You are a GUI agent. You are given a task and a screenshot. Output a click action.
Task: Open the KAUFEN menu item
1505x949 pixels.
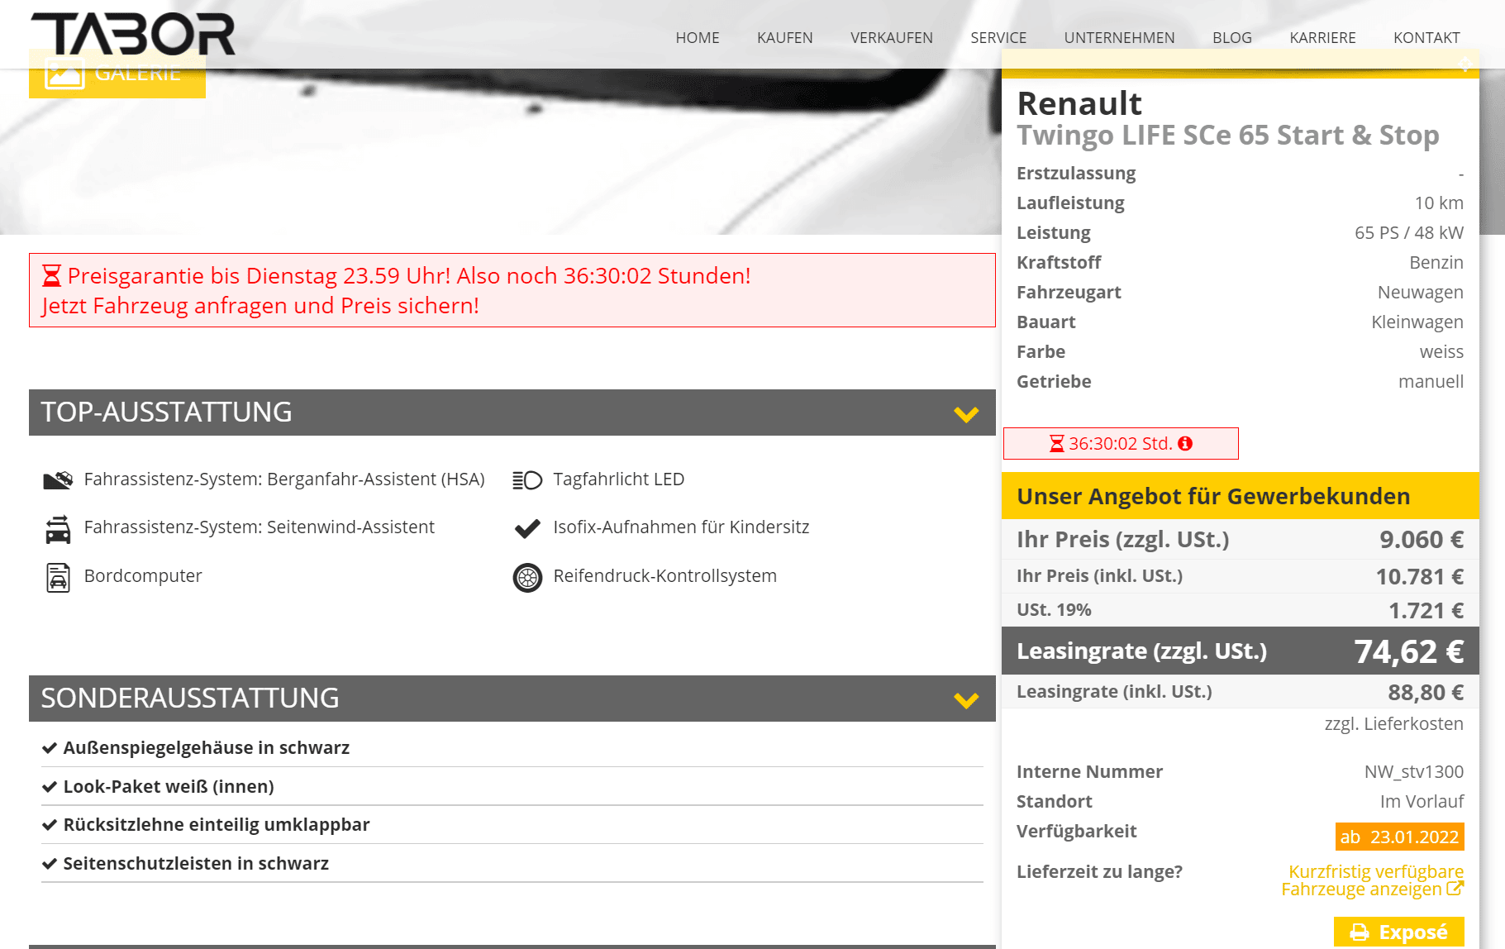[785, 38]
